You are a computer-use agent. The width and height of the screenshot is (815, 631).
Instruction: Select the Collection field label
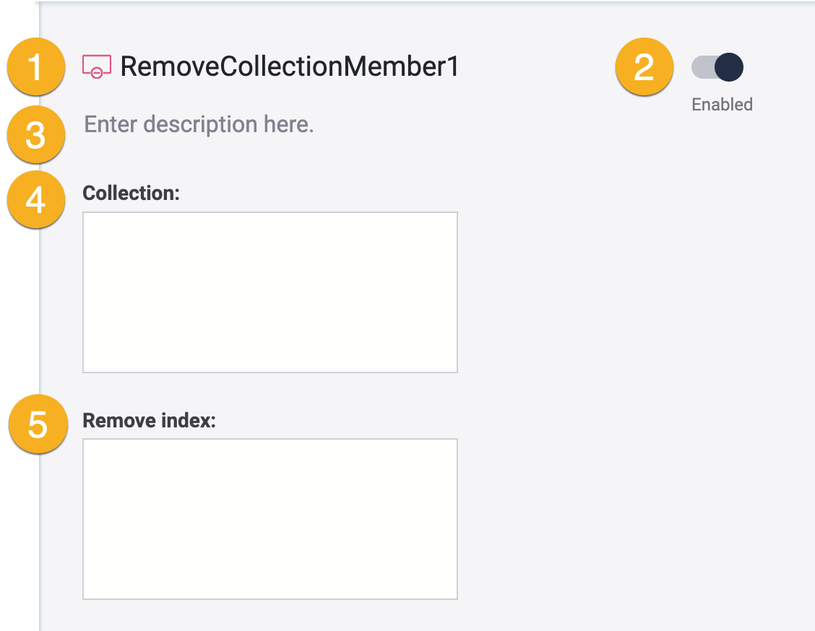point(131,193)
